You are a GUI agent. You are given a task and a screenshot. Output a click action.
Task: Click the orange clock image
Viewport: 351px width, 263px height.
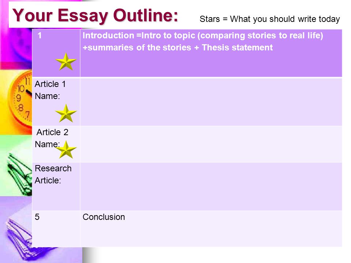[x=20, y=100]
